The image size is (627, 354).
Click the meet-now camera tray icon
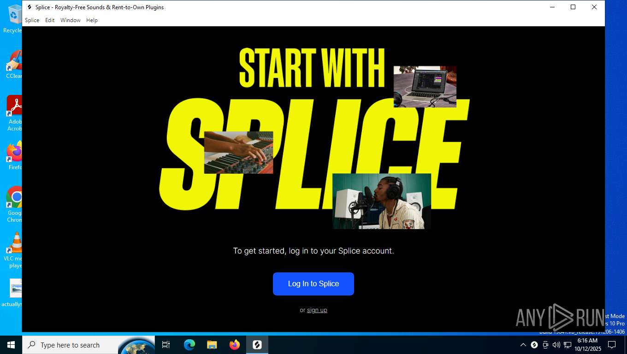pos(545,345)
